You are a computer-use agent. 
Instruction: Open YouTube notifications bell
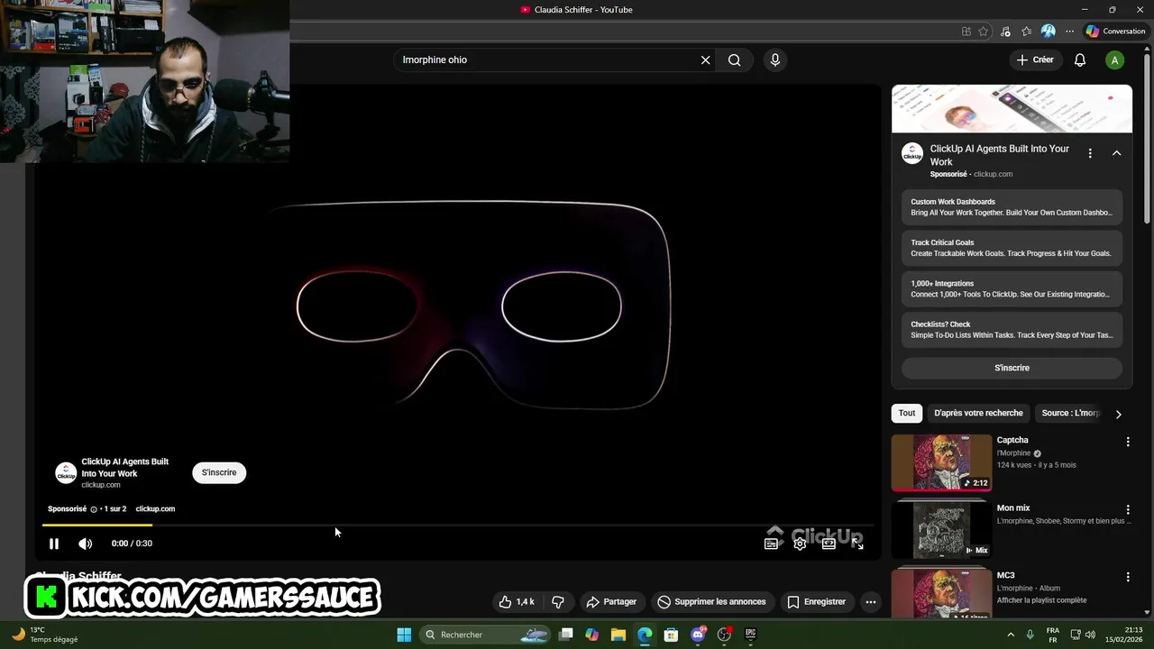tap(1080, 60)
